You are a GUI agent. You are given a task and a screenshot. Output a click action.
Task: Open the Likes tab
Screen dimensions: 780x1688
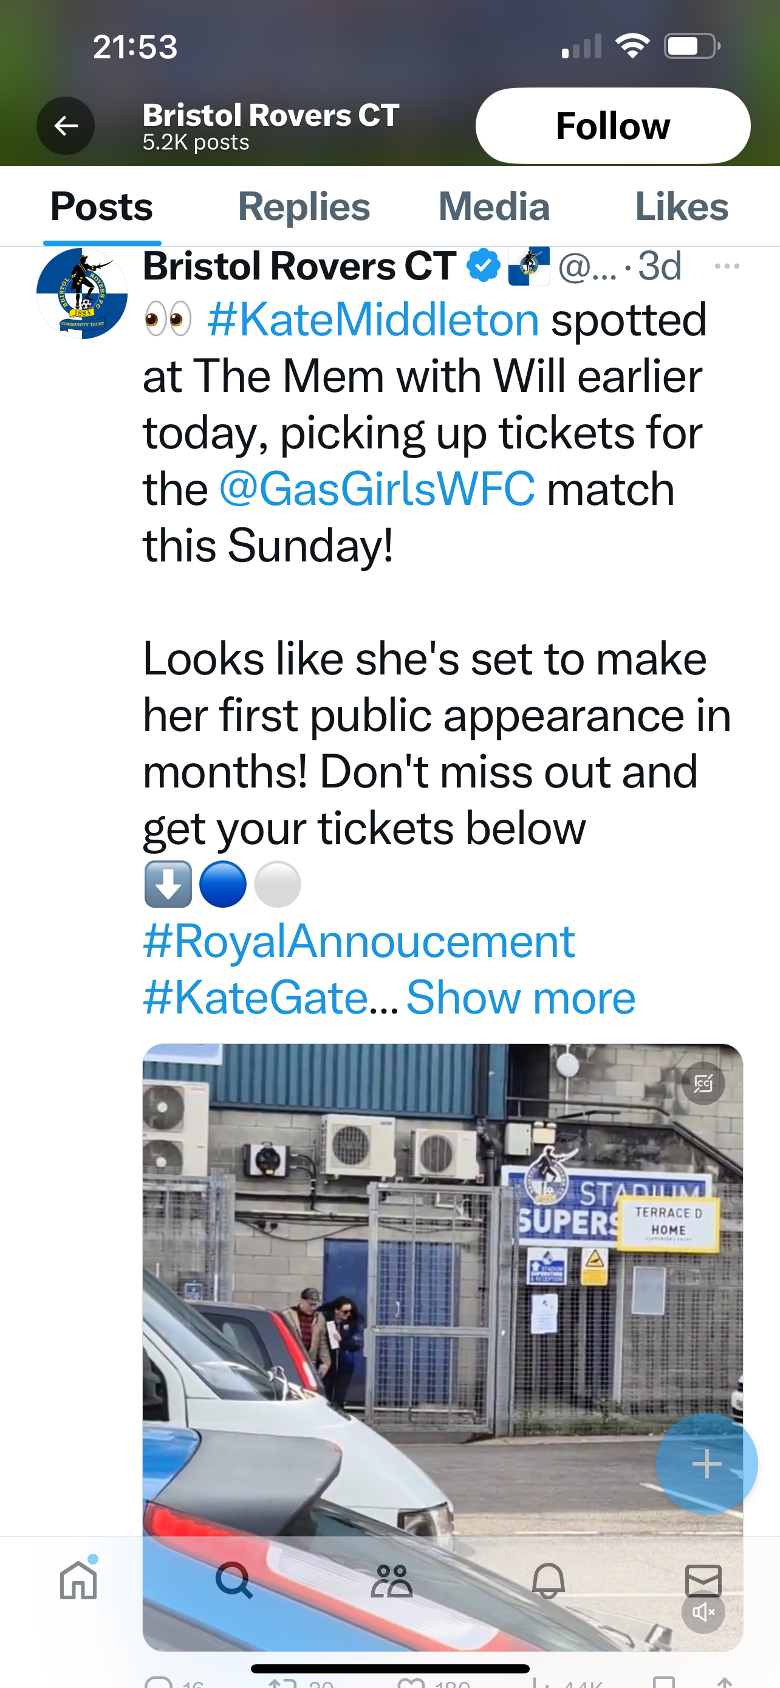coord(681,207)
